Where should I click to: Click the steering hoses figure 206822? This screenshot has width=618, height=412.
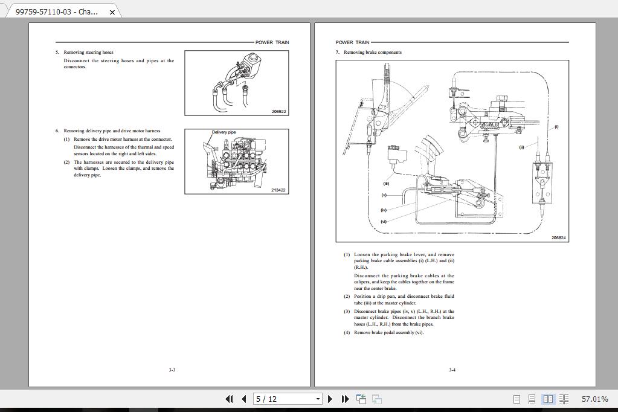236,83
